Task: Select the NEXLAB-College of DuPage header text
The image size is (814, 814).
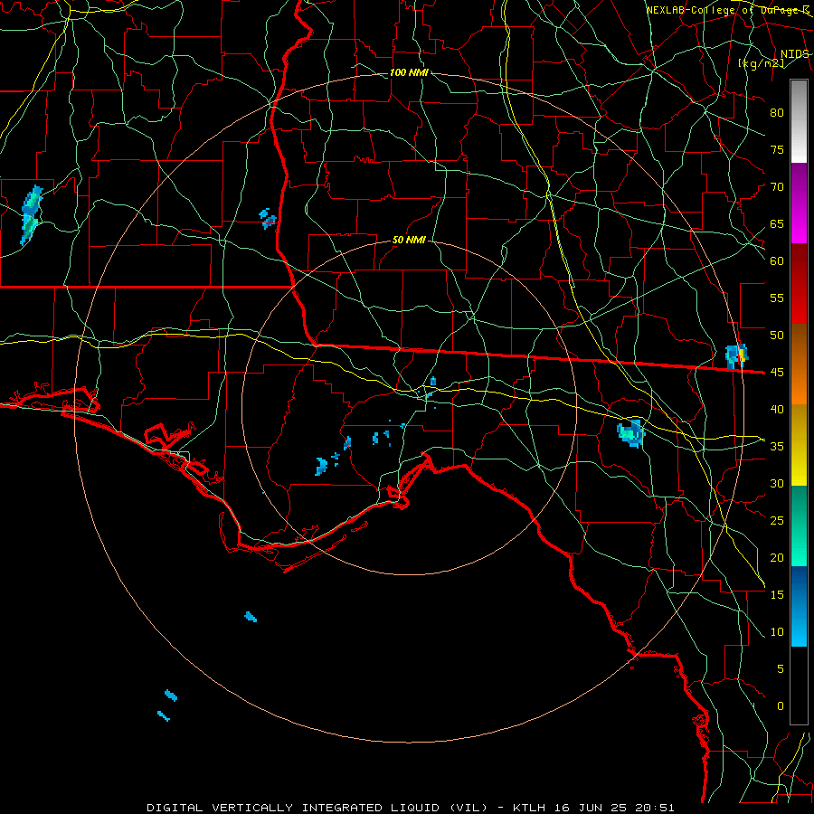Action: coord(728,10)
